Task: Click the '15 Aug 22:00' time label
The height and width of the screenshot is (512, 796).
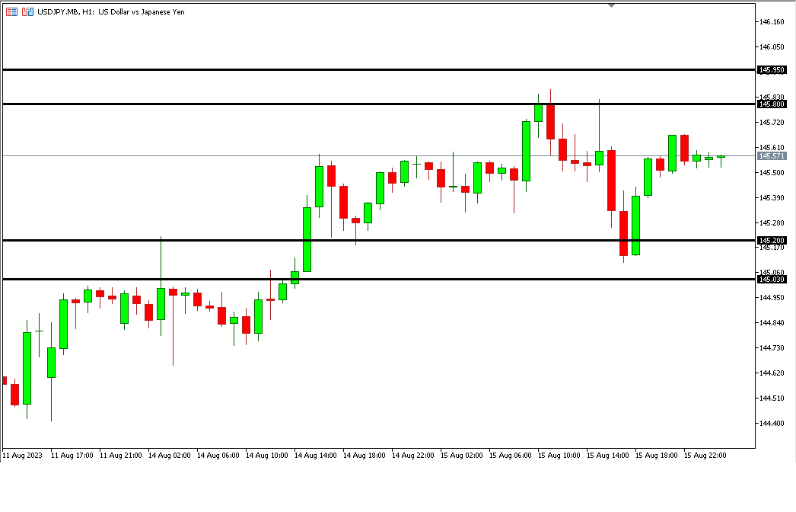Action: (x=705, y=455)
